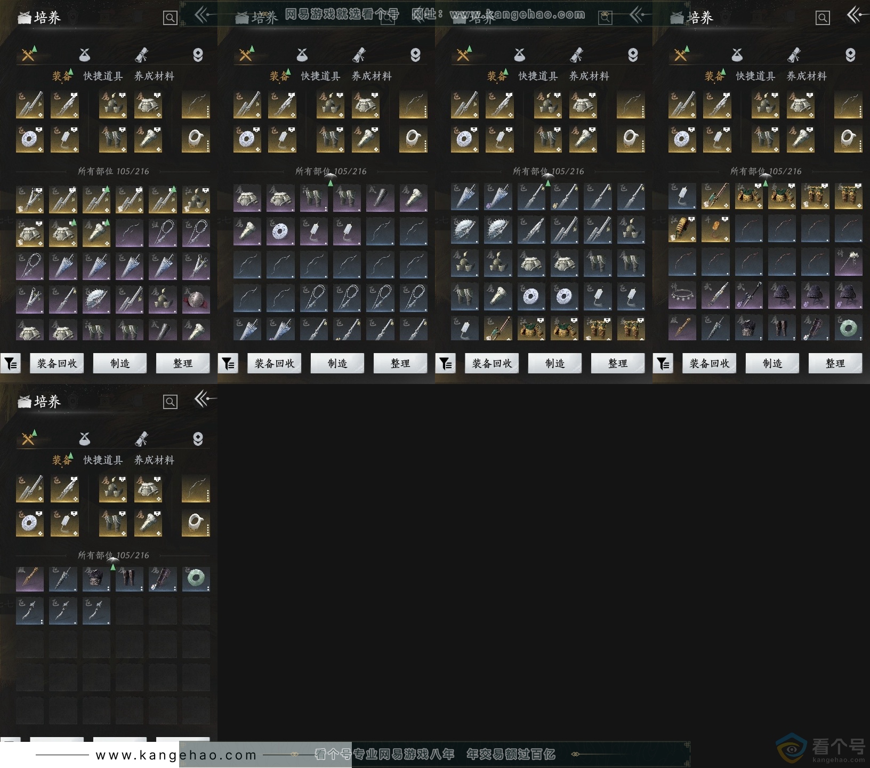
Task: Select the orange dagger in bottom panel inventory
Action: [x=30, y=579]
